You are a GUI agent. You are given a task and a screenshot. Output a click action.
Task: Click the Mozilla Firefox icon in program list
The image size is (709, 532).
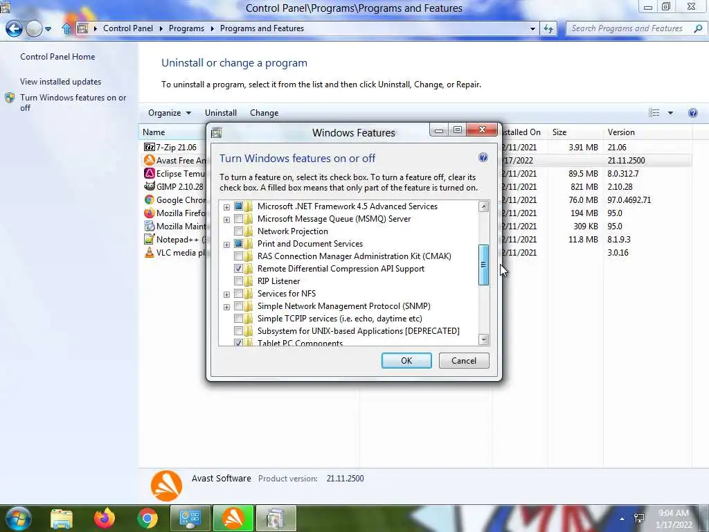pos(150,213)
